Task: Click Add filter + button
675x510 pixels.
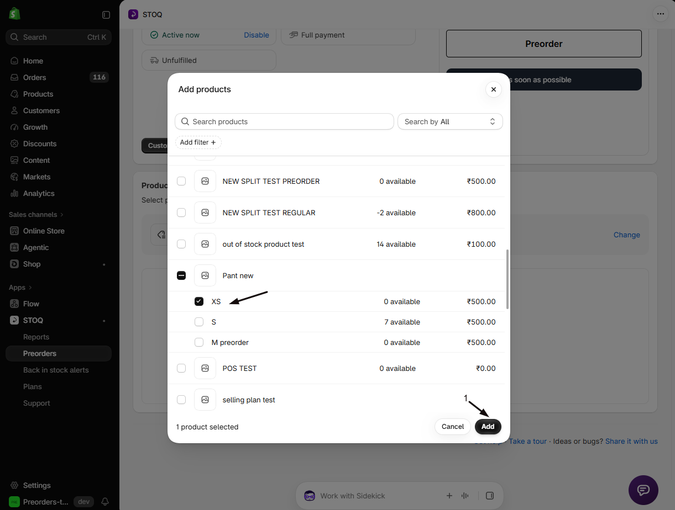Action: tap(198, 142)
